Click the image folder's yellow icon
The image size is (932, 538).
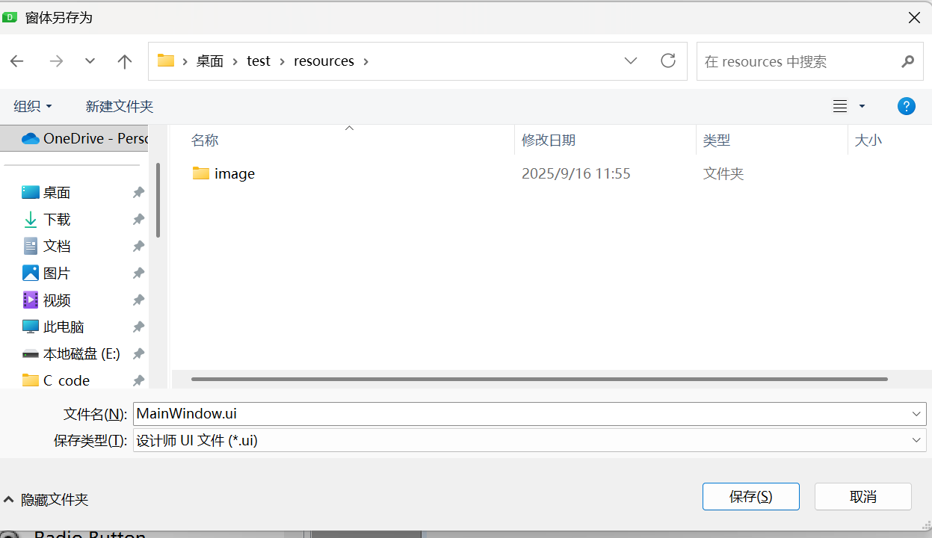click(201, 173)
